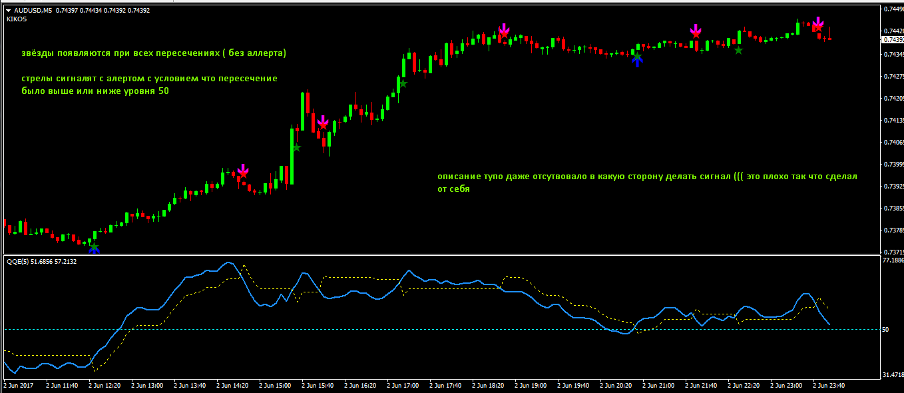Select the green star below the 15:20 candle

(x=296, y=148)
